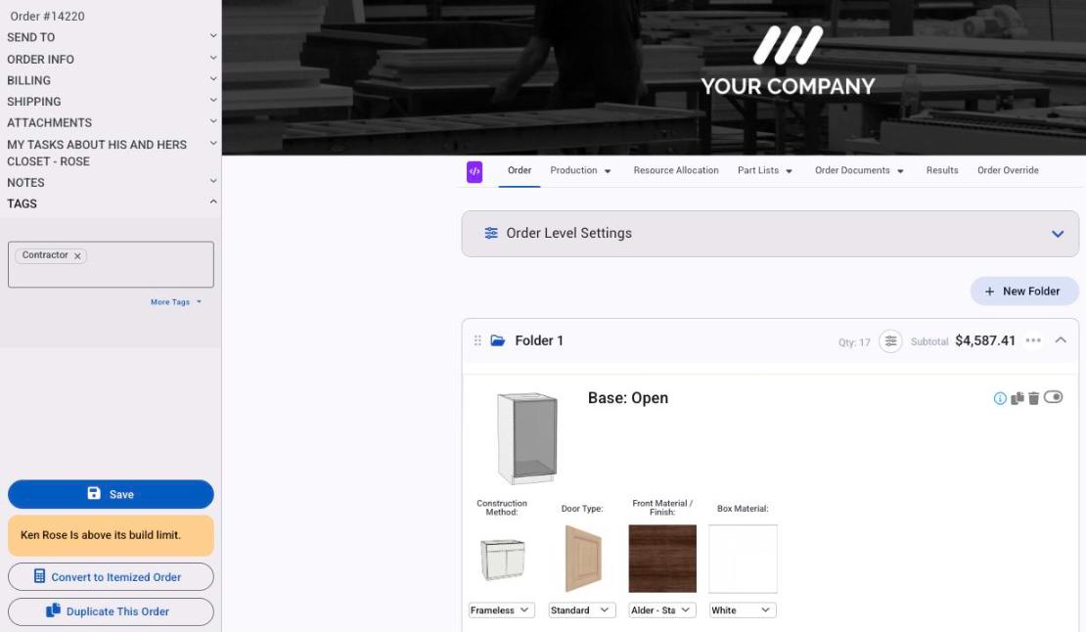Viewport: 1086px width, 632px height.
Task: Open the Order Documents tab menu
Action: [x=860, y=170]
